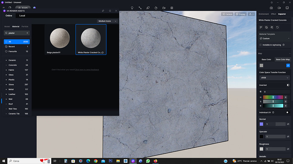The image size is (293, 164).
Task: Enable Invisible in raytracing checkbox
Action: 260,45
